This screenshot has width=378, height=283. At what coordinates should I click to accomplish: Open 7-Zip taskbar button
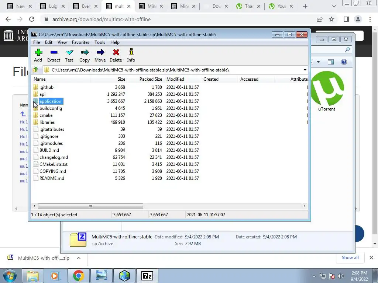[x=147, y=276]
